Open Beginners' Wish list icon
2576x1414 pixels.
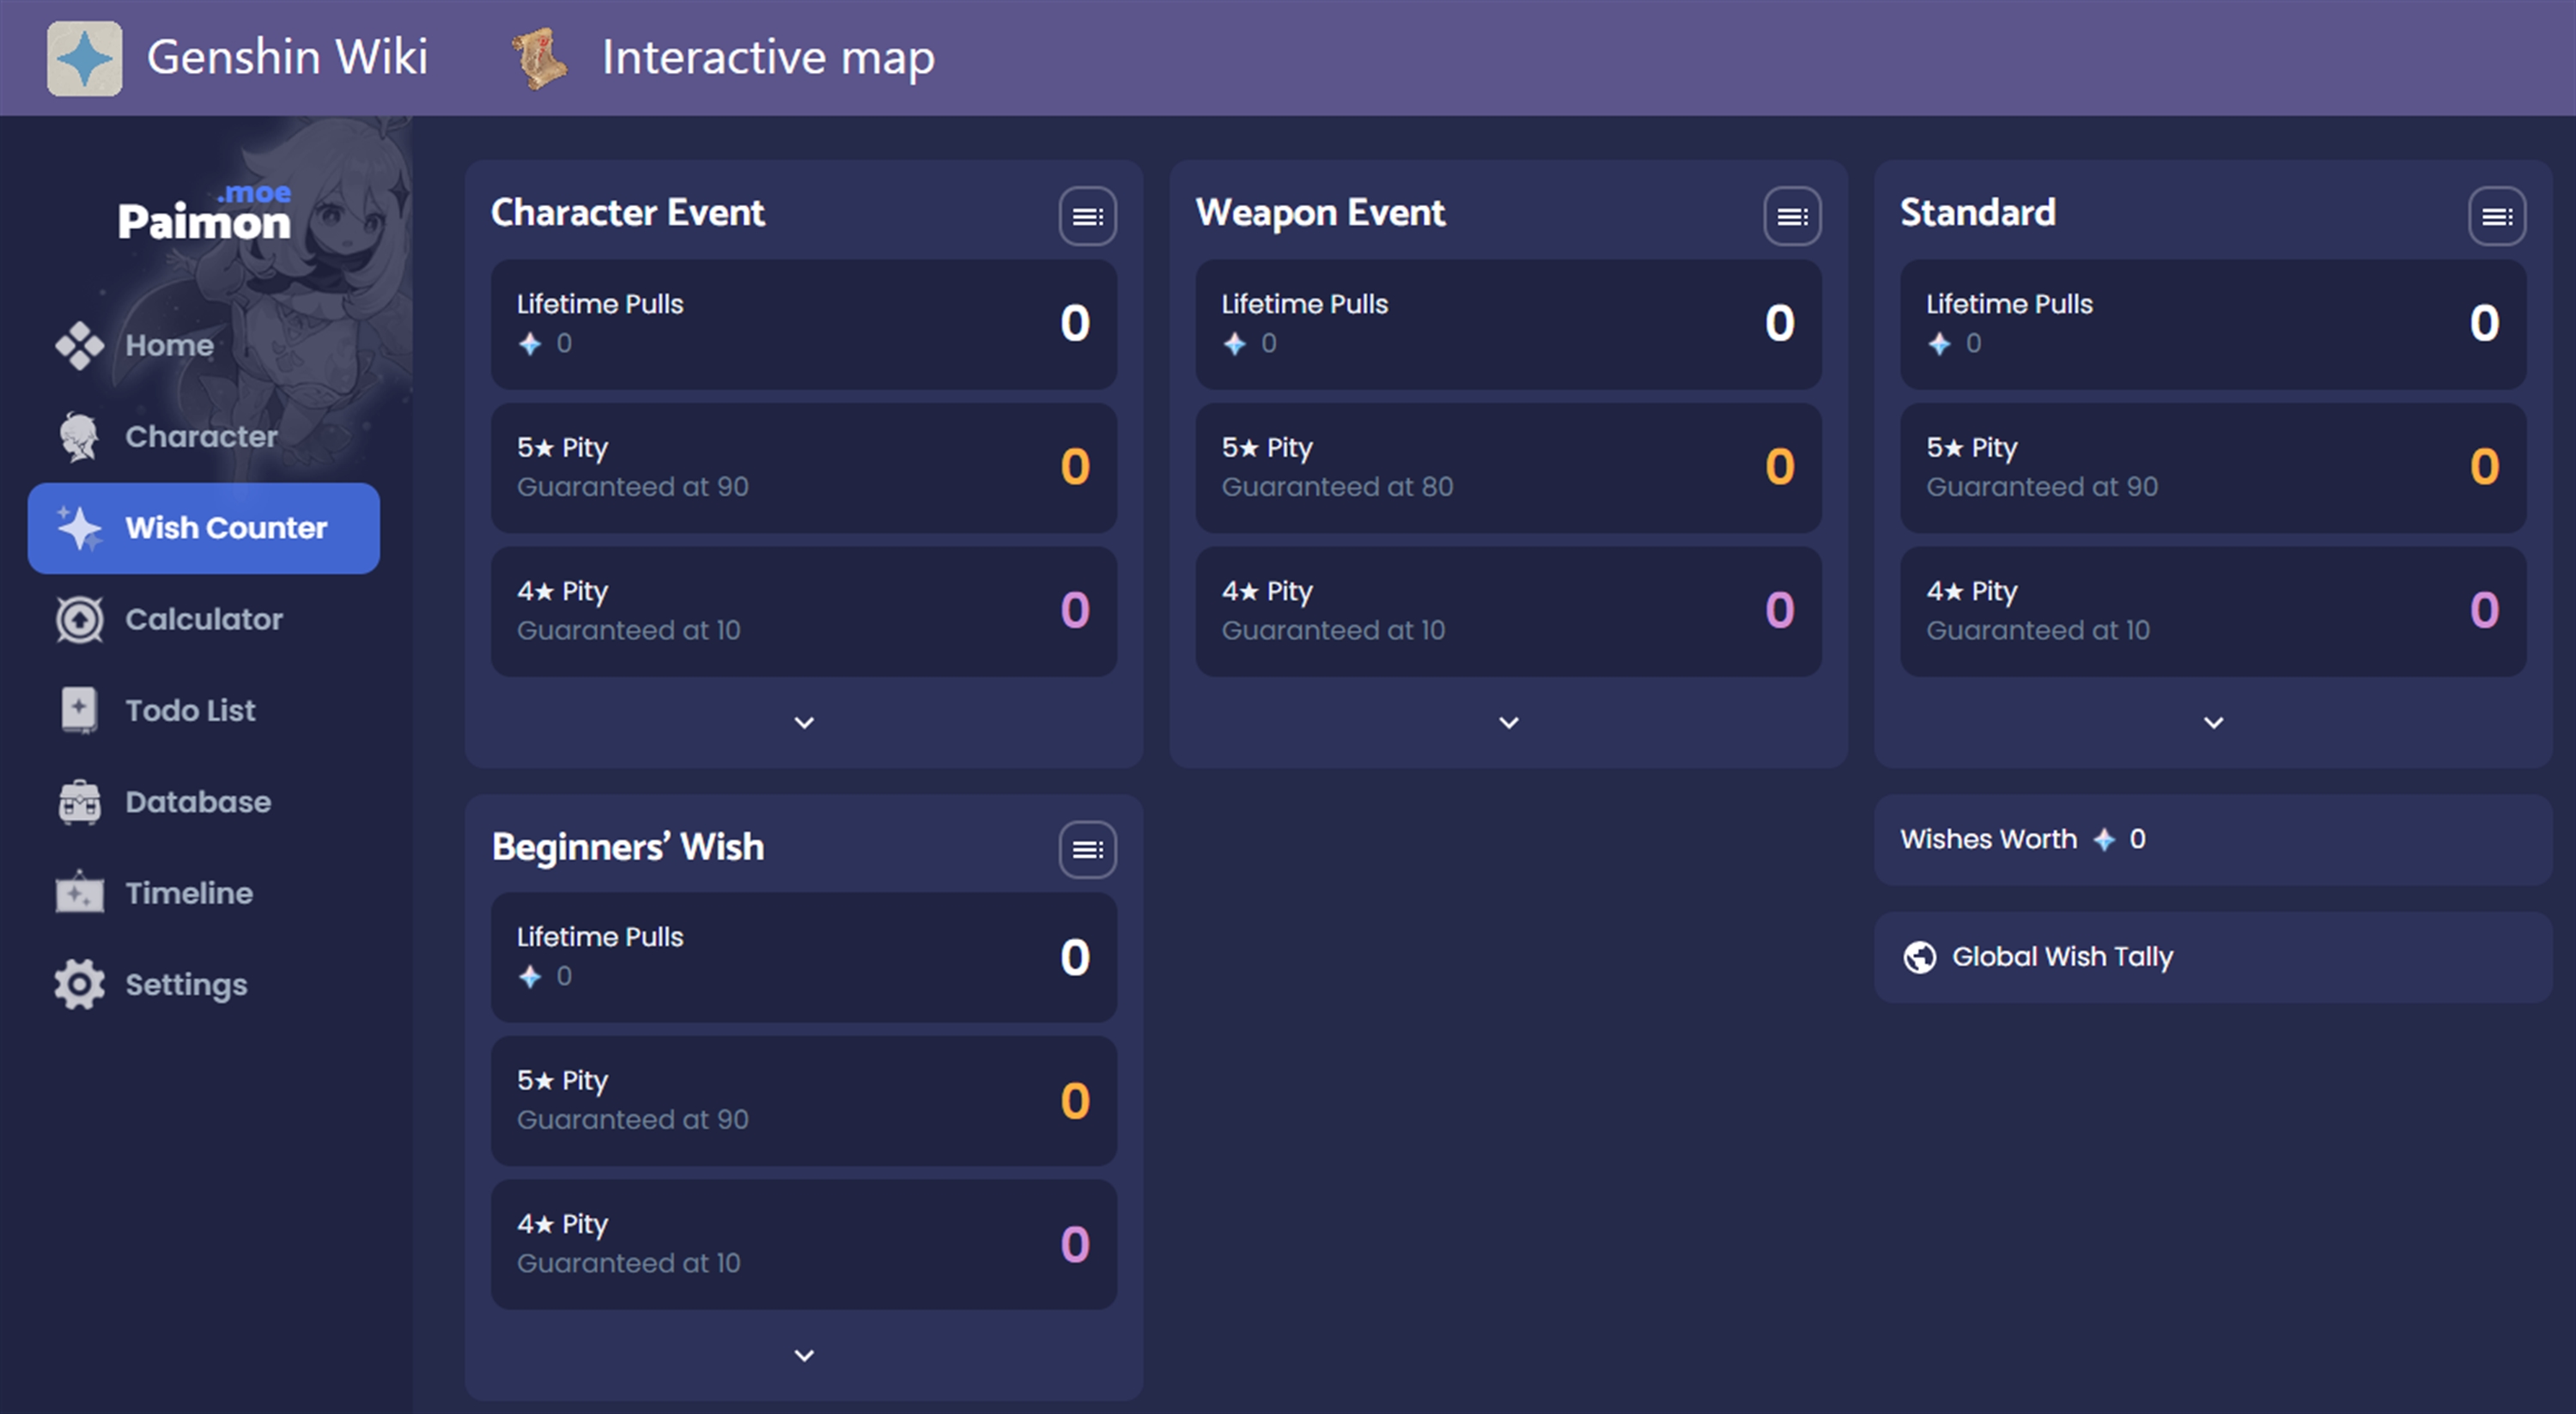[x=1087, y=849]
